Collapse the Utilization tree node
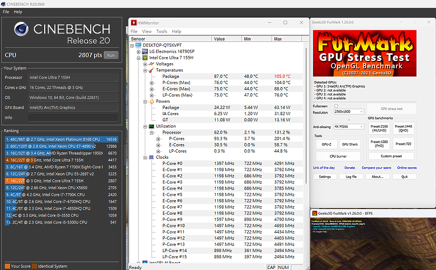436x270 pixels. 145,126
